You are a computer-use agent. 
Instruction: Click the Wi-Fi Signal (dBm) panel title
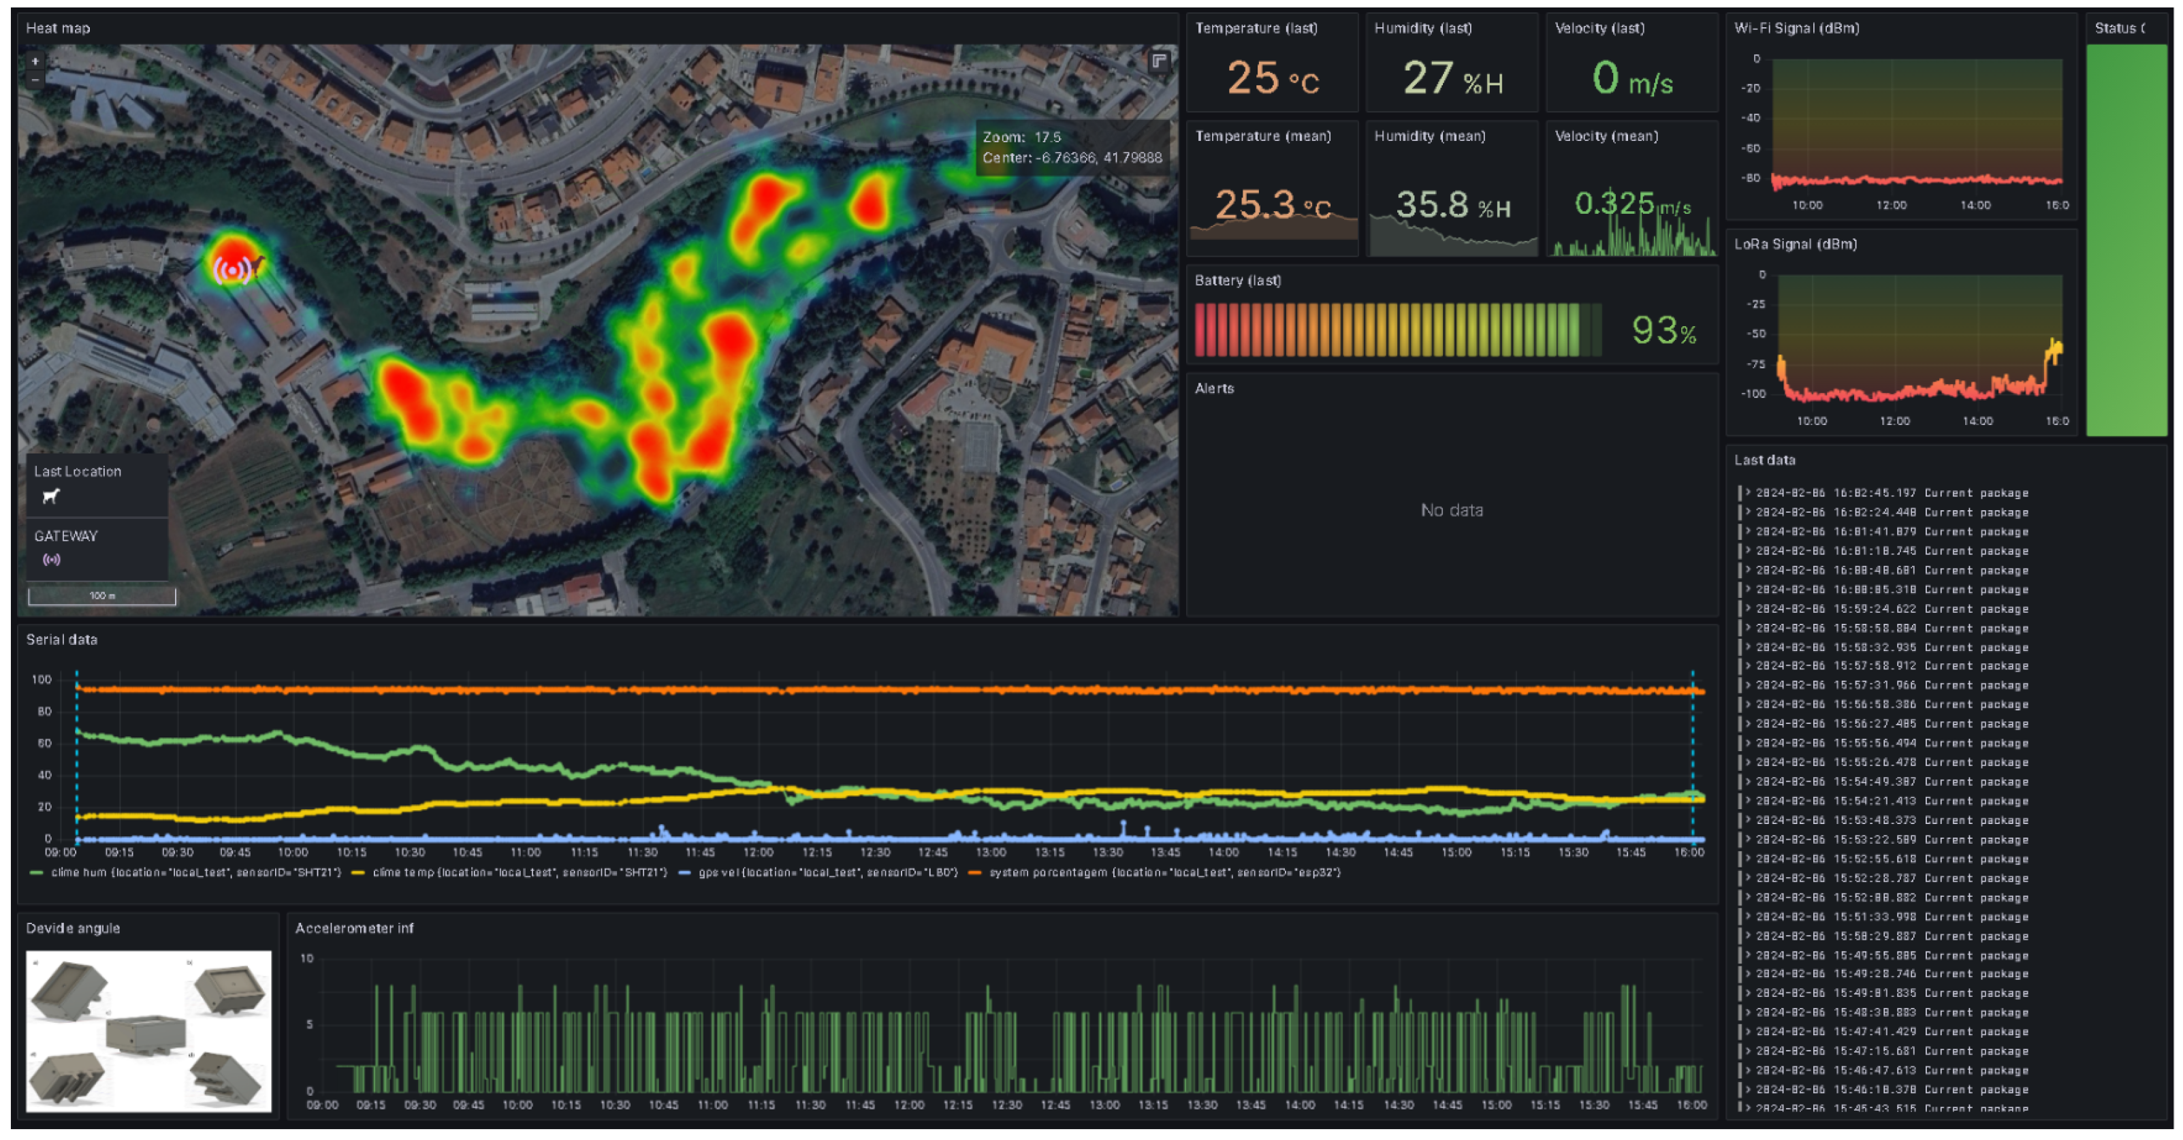click(1796, 28)
